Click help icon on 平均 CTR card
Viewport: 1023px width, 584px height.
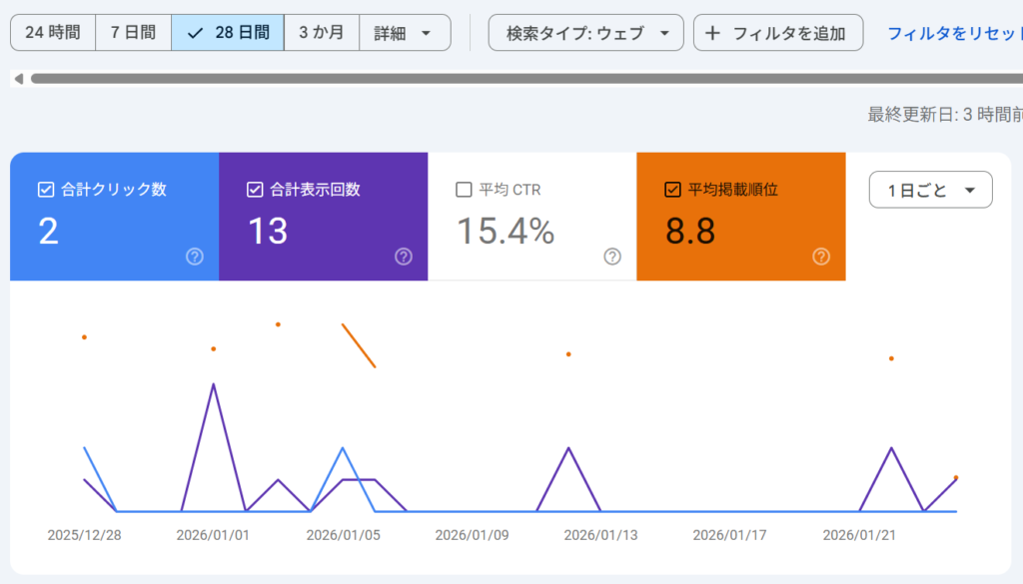612,257
